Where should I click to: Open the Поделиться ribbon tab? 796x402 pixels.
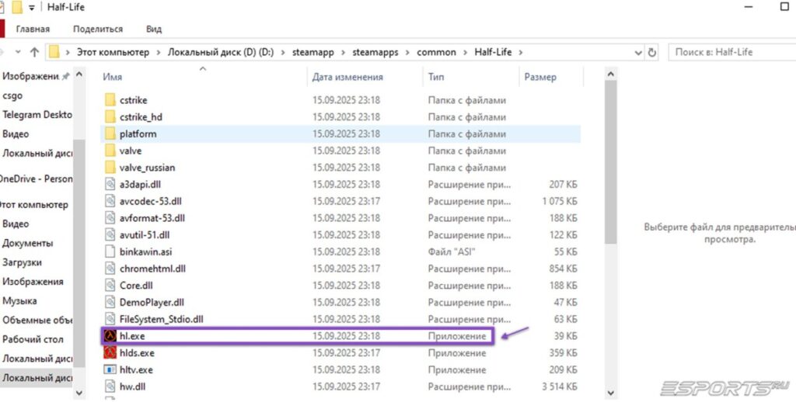pos(97,29)
